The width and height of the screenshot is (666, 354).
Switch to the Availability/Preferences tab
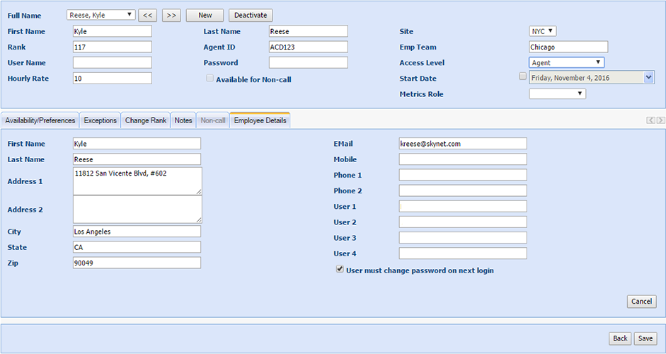click(40, 120)
